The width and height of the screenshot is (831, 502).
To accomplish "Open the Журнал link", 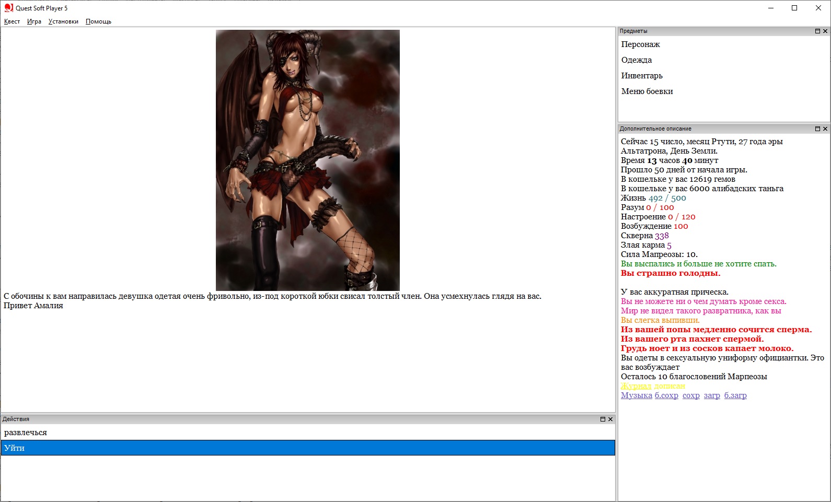I will click(x=636, y=386).
